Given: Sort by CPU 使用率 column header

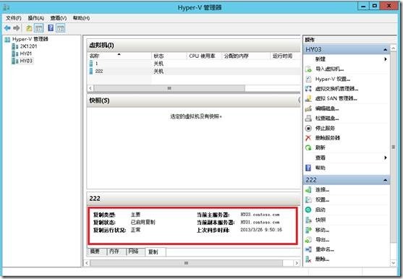Looking at the screenshot, I should (204, 56).
